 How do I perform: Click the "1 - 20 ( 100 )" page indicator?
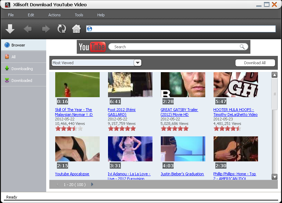pyautogui.click(x=75, y=185)
